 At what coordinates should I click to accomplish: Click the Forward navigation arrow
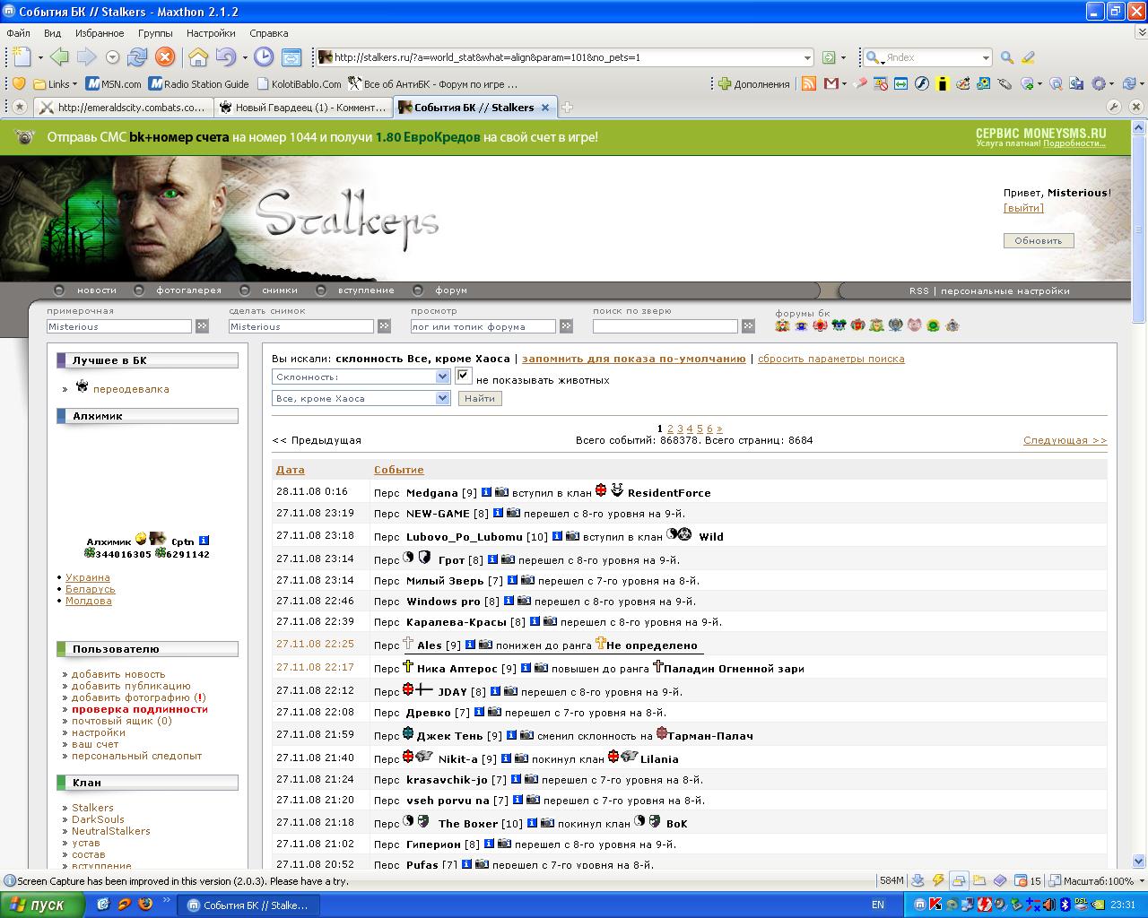86,57
